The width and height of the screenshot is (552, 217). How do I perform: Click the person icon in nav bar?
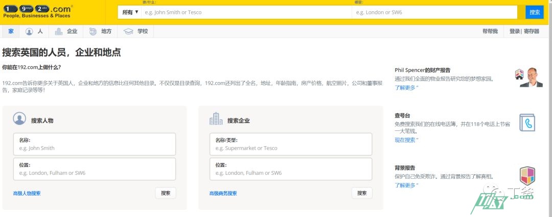29,32
